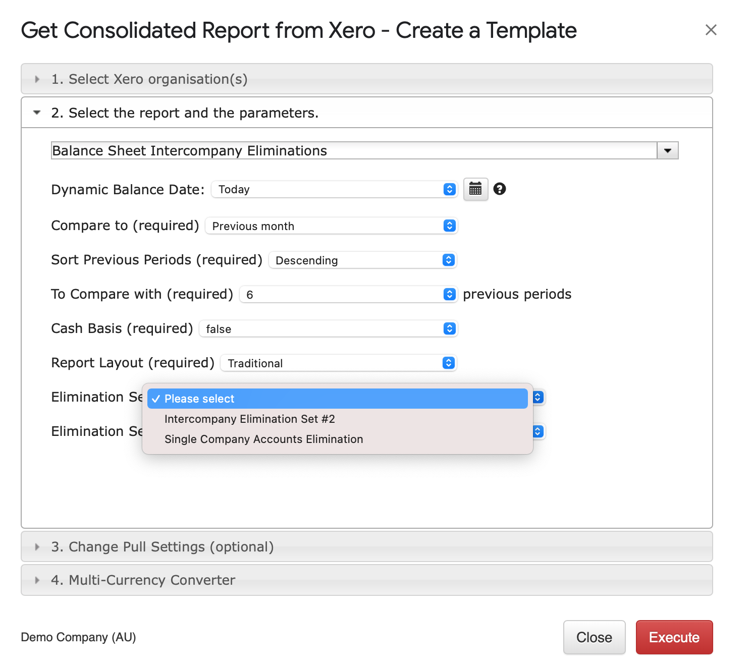The width and height of the screenshot is (752, 668).
Task: Open the Sort Previous Periods dropdown
Action: [x=363, y=260]
